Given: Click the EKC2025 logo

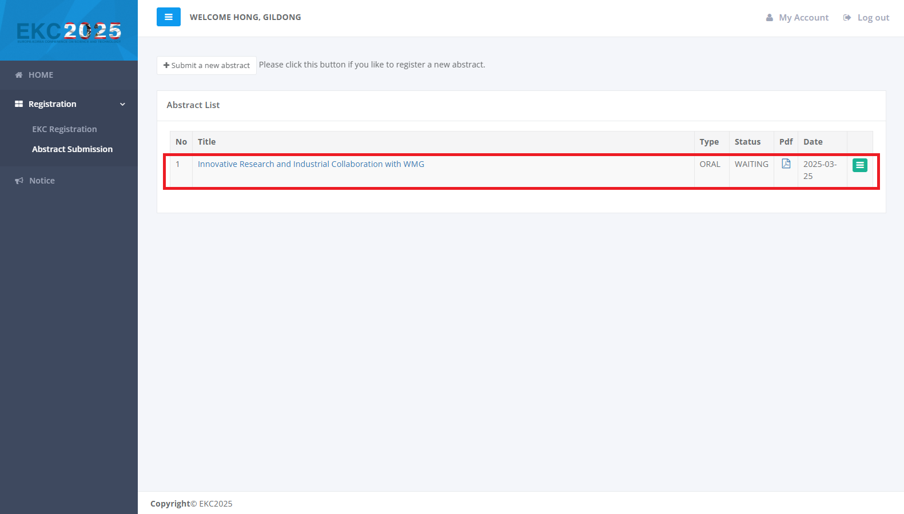Looking at the screenshot, I should 69,31.
